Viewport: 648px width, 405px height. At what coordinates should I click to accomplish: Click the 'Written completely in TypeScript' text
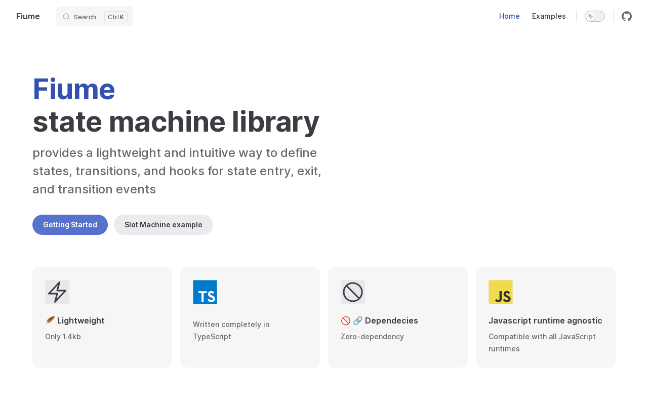(231, 331)
